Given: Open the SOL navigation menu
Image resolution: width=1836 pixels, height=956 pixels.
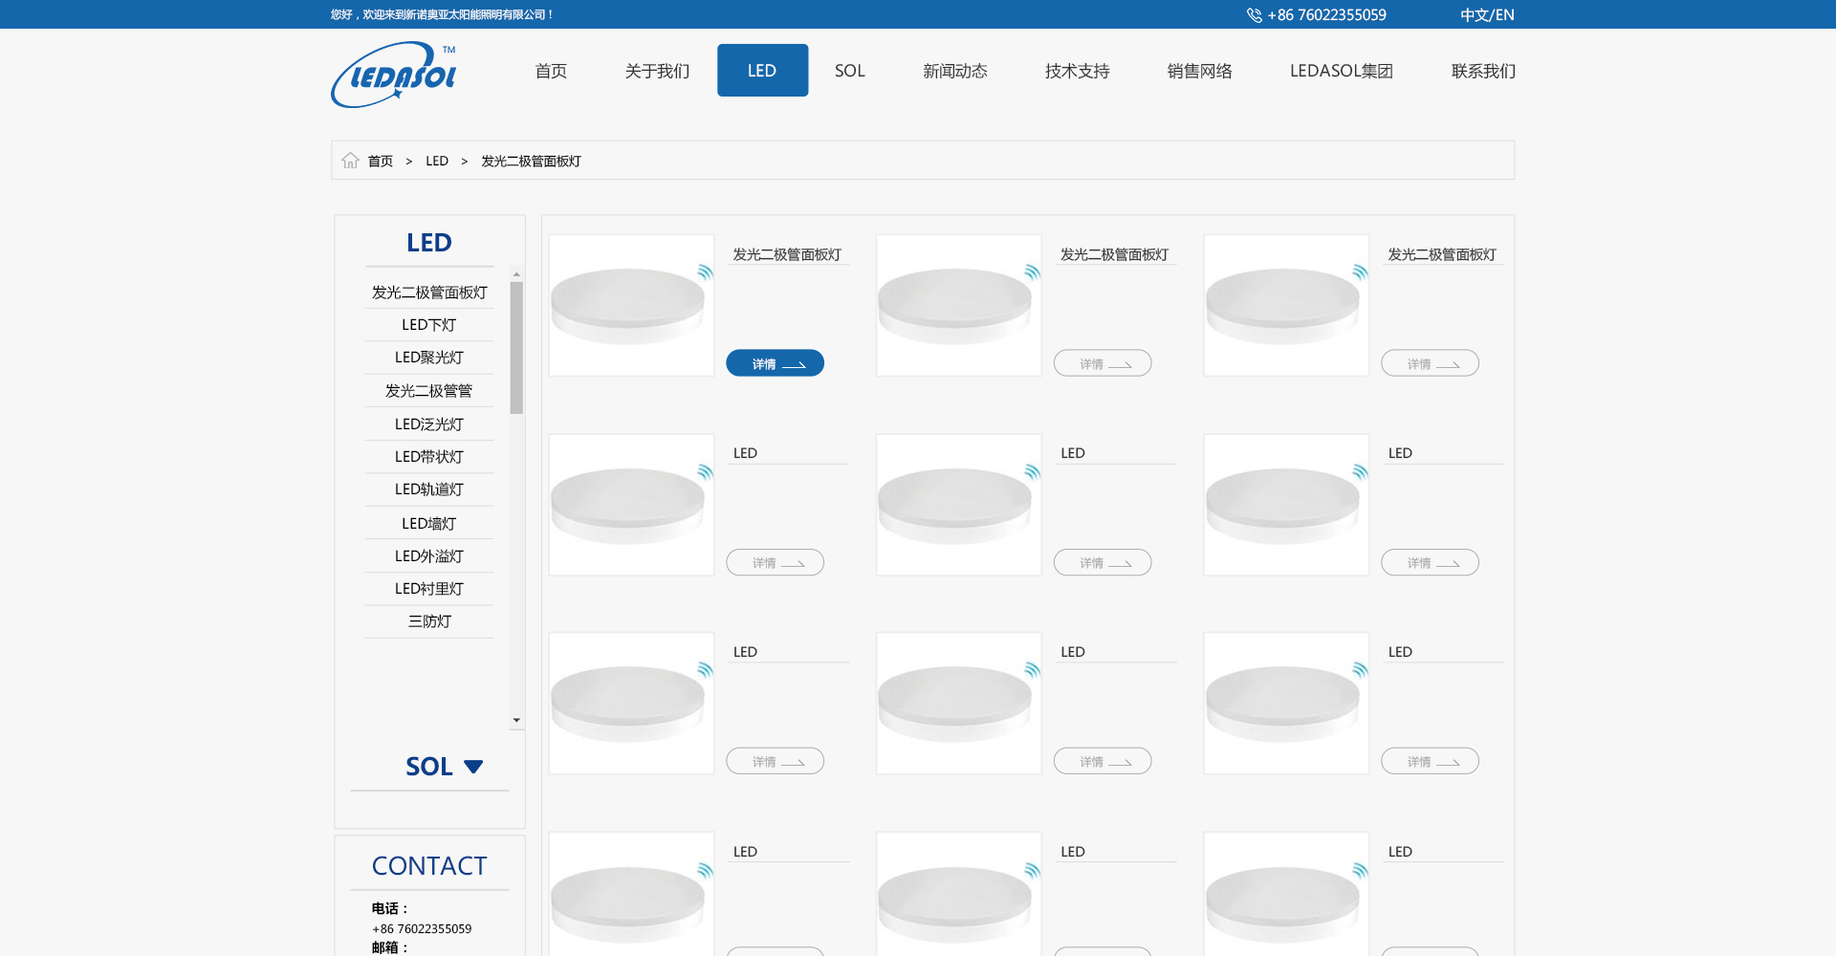Looking at the screenshot, I should (x=849, y=71).
